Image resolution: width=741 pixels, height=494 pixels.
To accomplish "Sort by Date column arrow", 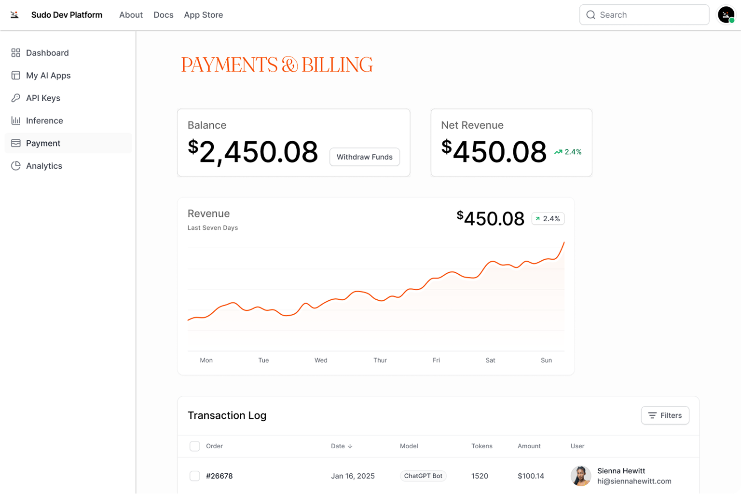I will (x=350, y=446).
